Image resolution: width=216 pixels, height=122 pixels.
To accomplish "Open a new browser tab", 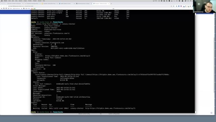I will click(111, 4).
